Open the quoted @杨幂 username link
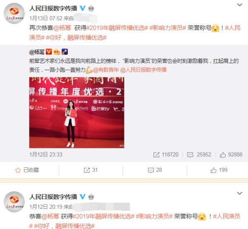The height and width of the screenshot is (229, 248). 37,52
